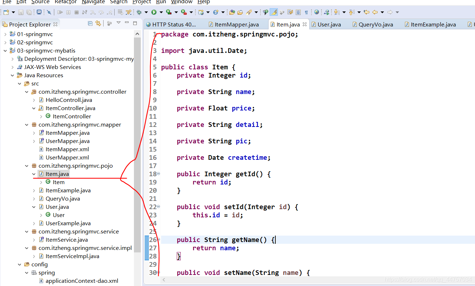Image resolution: width=475 pixels, height=286 pixels.
Task: Click the External Tools run icon
Action: [x=184, y=12]
